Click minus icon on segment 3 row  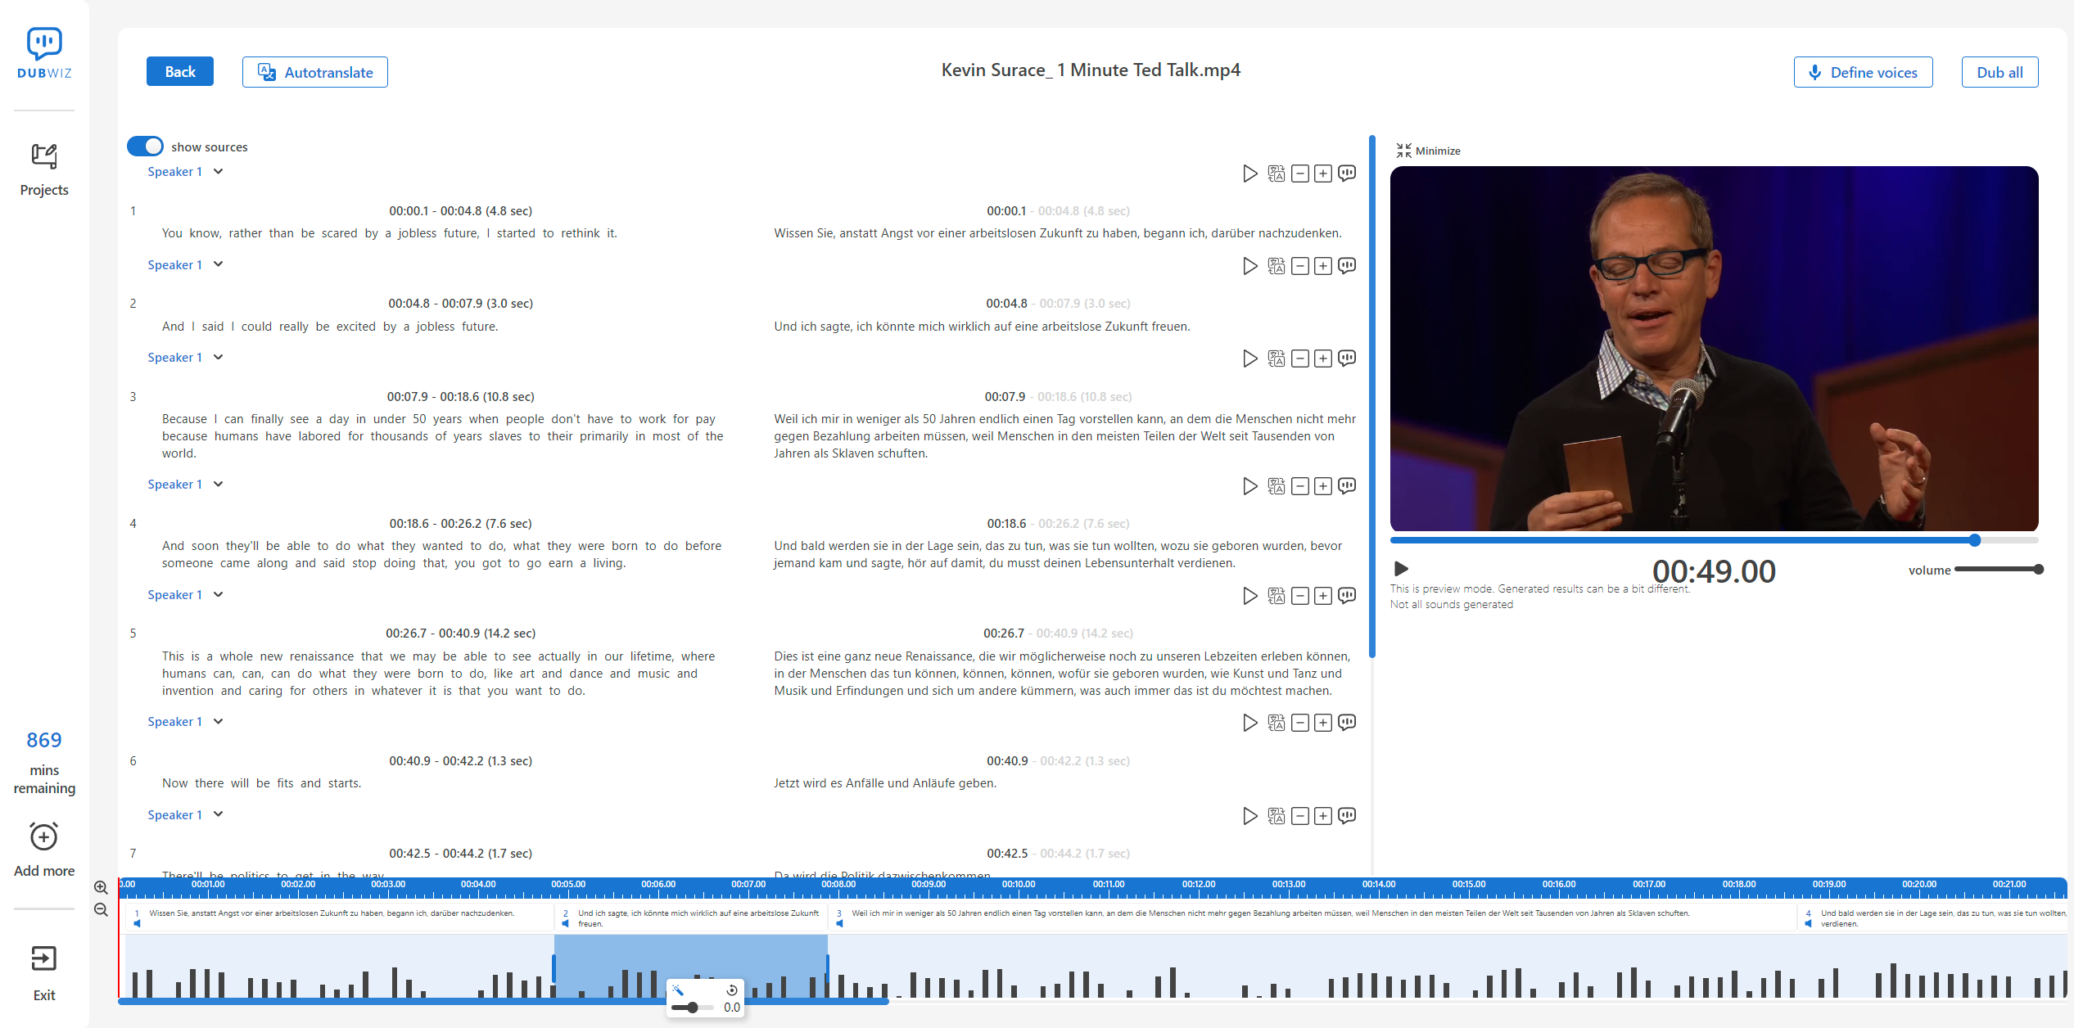pos(1299,358)
